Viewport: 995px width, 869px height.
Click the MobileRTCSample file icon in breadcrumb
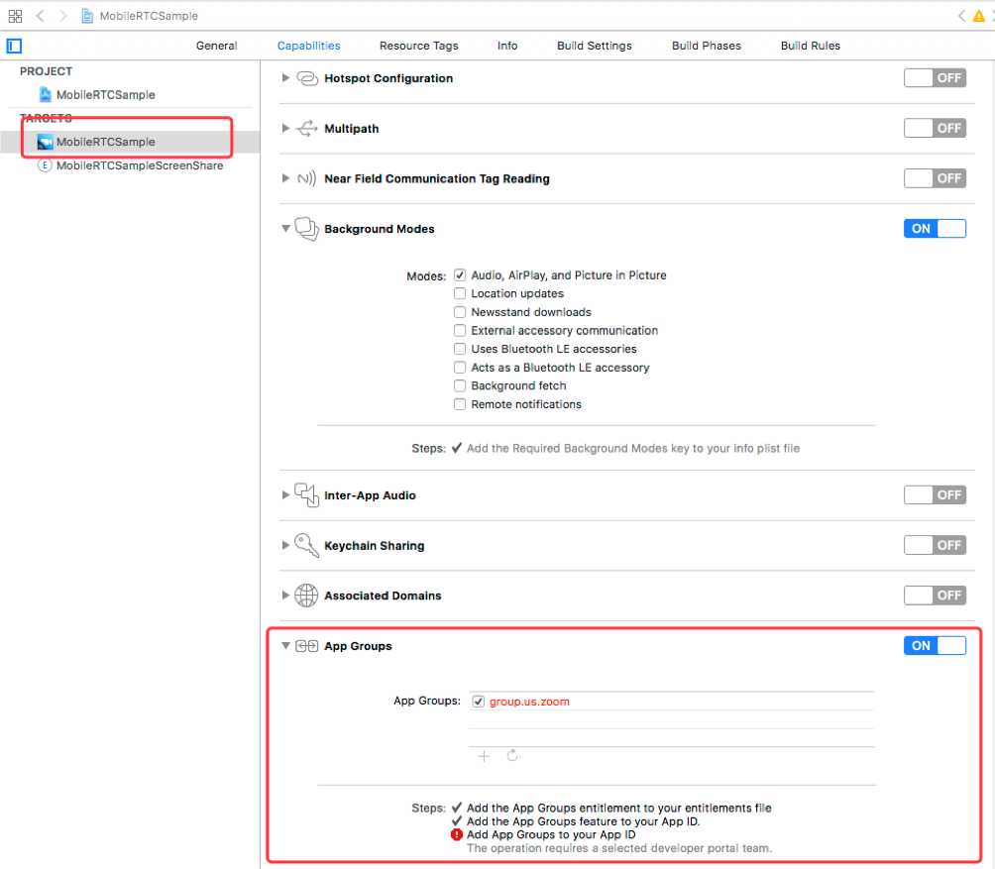[87, 16]
